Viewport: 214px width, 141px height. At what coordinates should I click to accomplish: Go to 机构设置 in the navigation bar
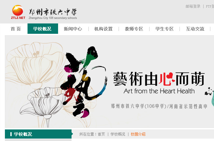(x=103, y=29)
